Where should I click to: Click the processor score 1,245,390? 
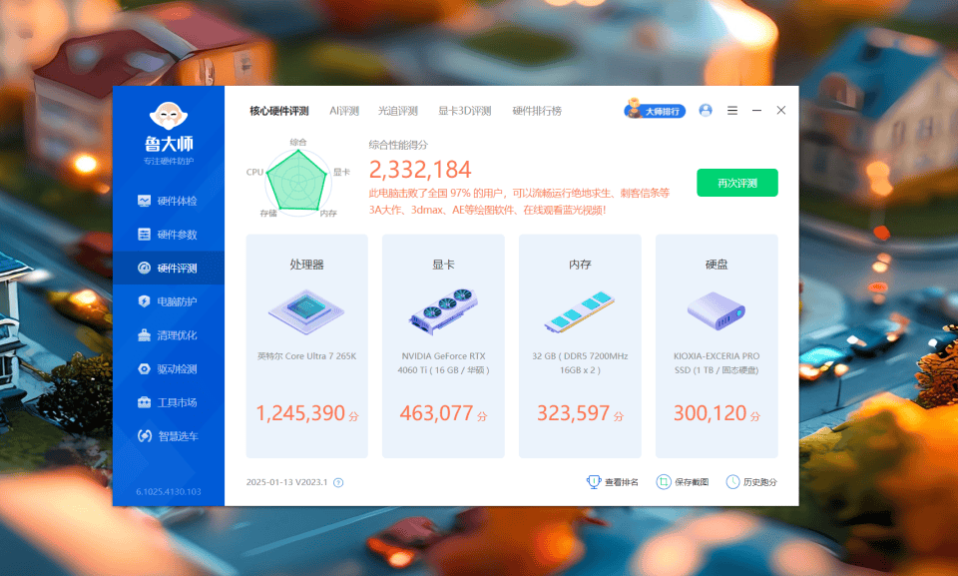tap(300, 413)
